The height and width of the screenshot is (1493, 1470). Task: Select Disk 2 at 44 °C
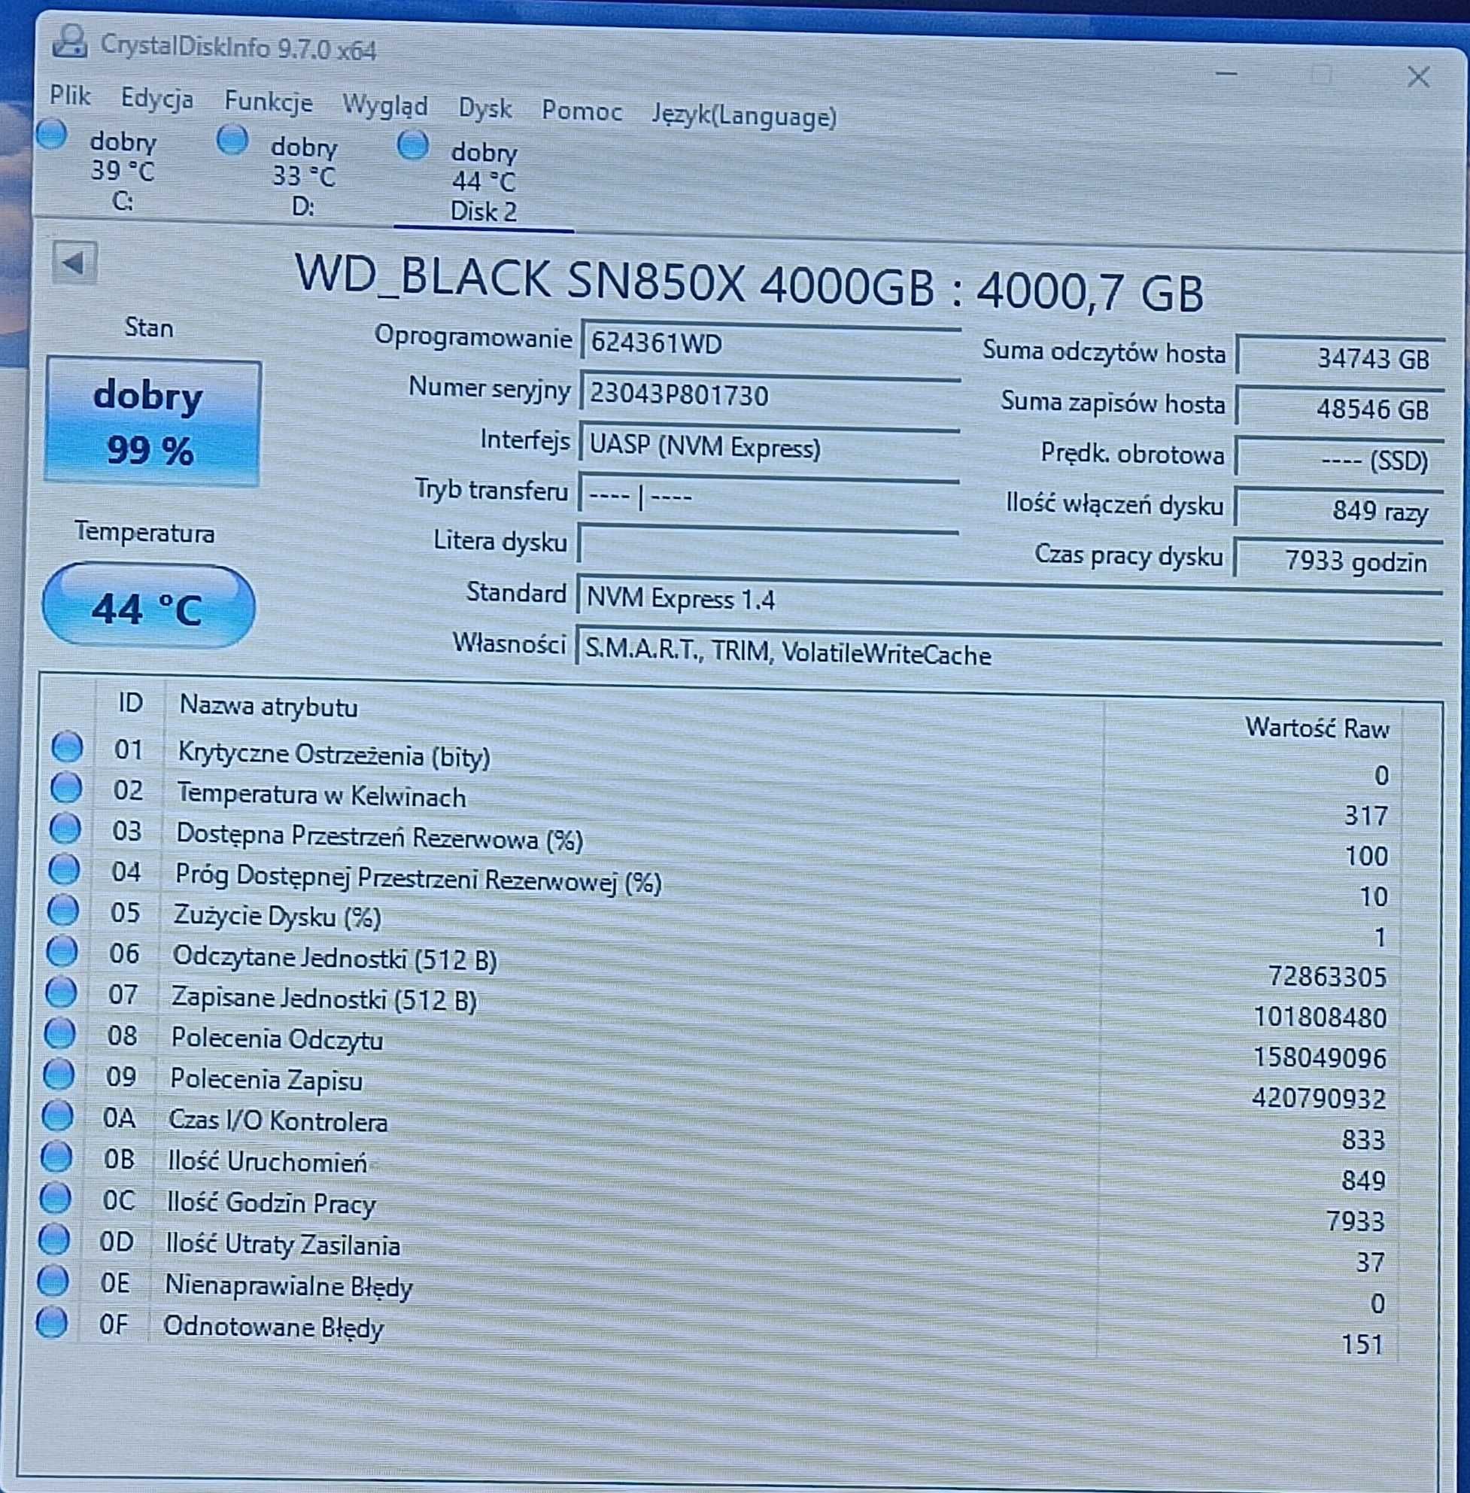[x=483, y=182]
